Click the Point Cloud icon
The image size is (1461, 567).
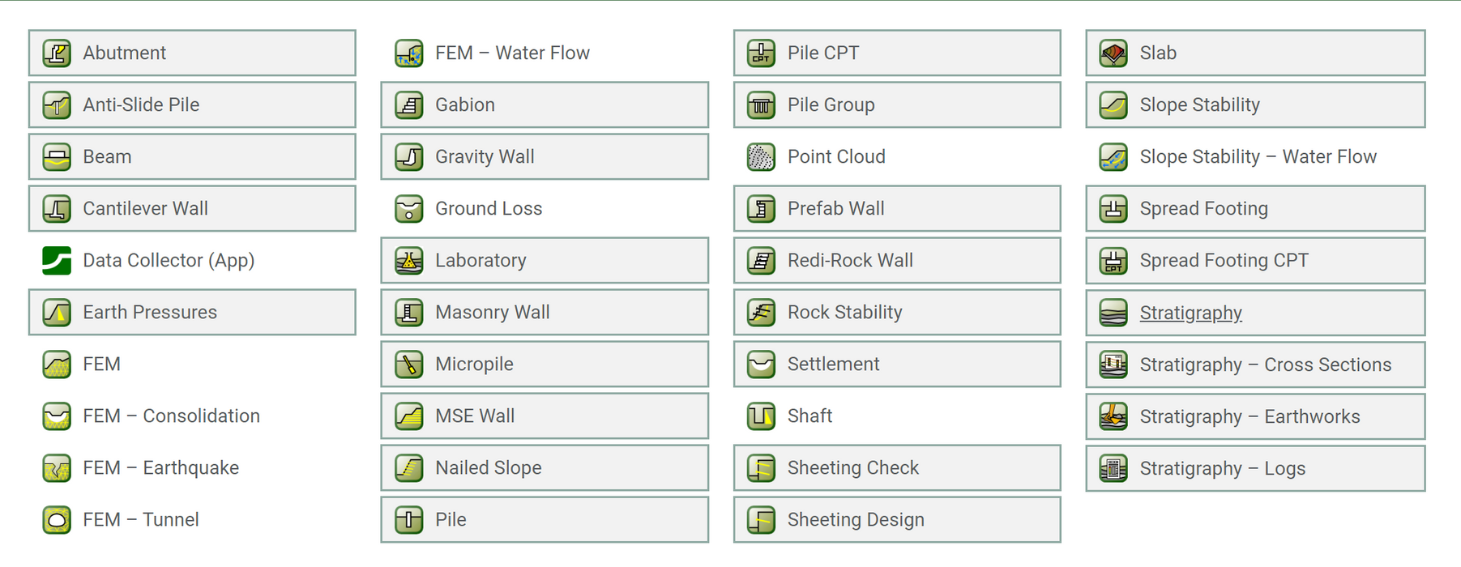(761, 157)
